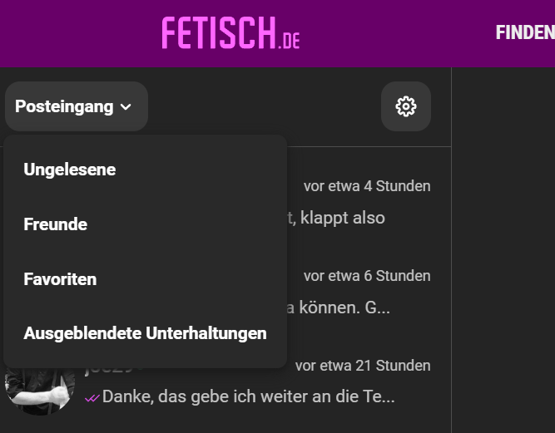
Task: Click the ".DE" part of the logo
Action: click(x=289, y=40)
